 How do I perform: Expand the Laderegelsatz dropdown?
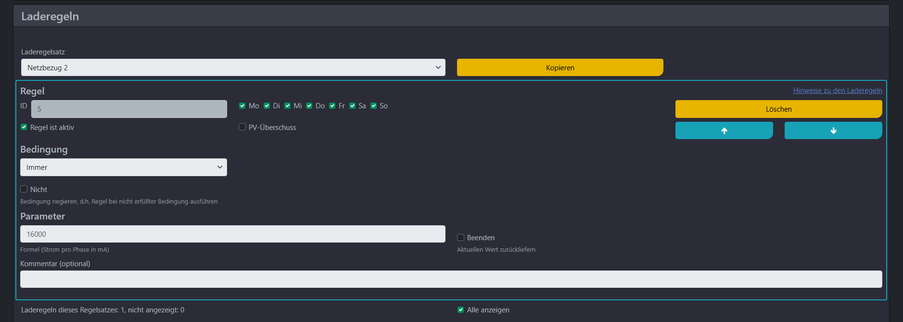coord(233,67)
